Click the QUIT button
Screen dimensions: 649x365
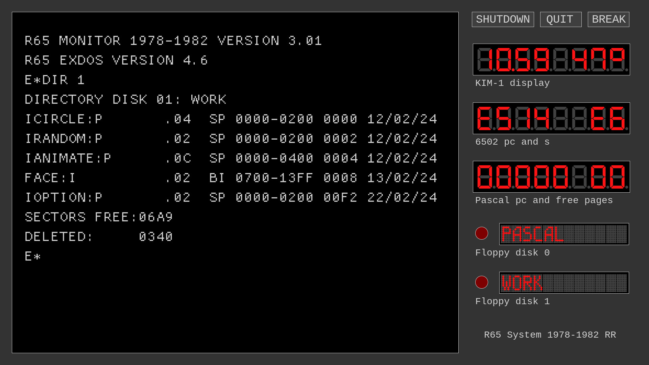pyautogui.click(x=561, y=19)
